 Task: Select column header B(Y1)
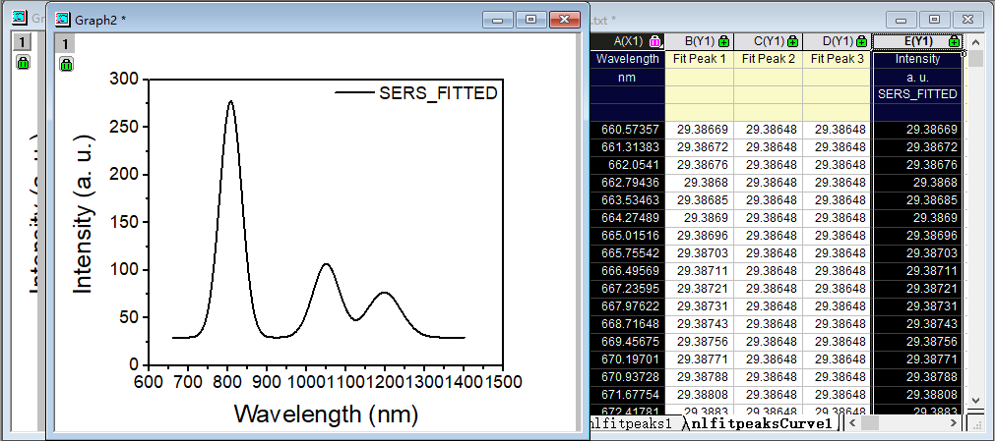click(x=700, y=42)
